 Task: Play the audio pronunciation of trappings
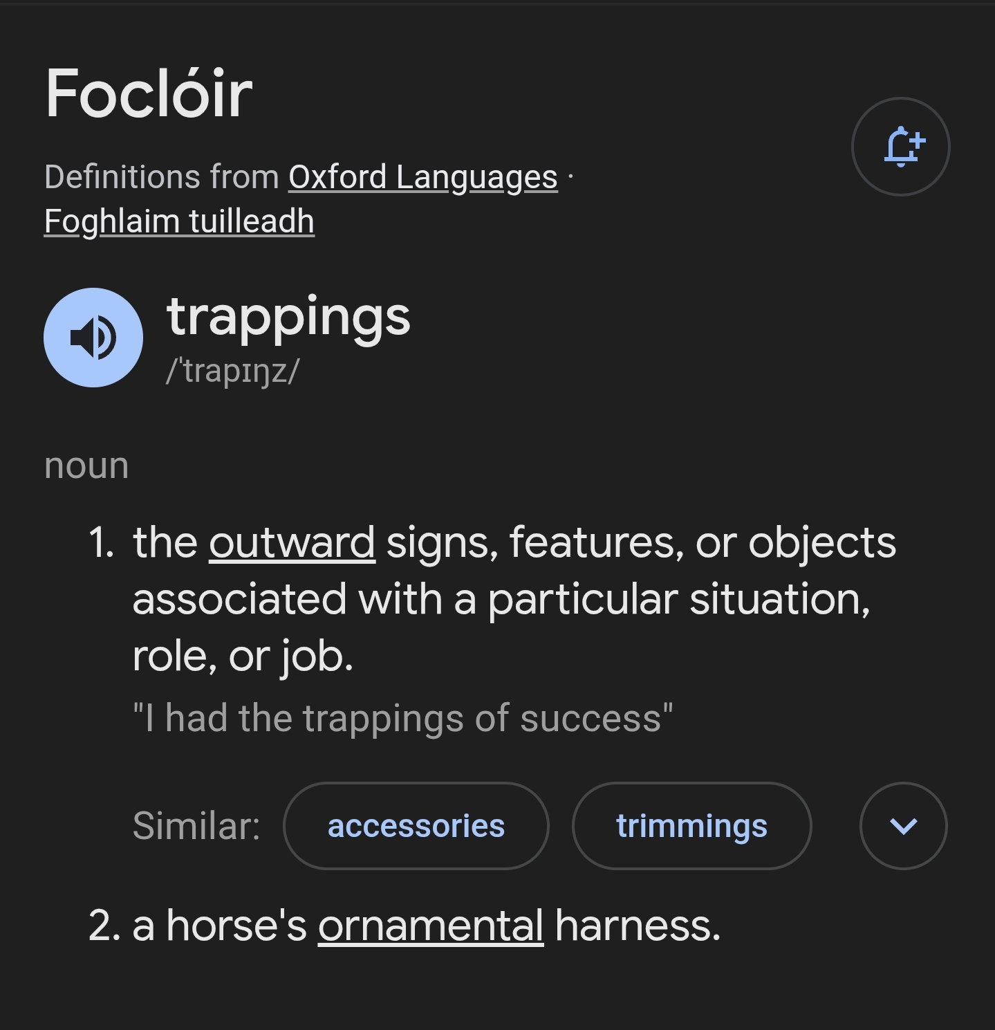click(93, 338)
